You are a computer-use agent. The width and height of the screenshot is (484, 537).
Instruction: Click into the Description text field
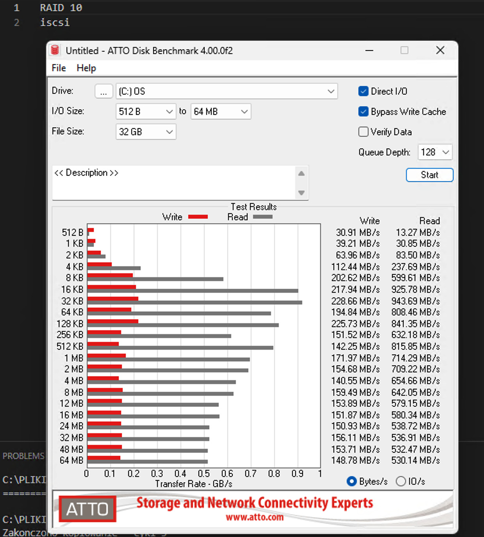(174, 183)
